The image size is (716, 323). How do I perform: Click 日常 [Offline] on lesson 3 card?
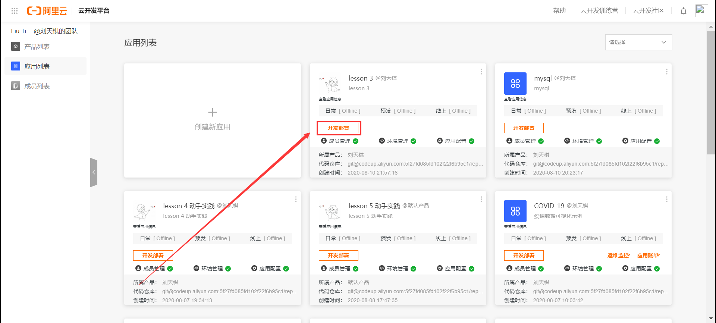tap(343, 111)
